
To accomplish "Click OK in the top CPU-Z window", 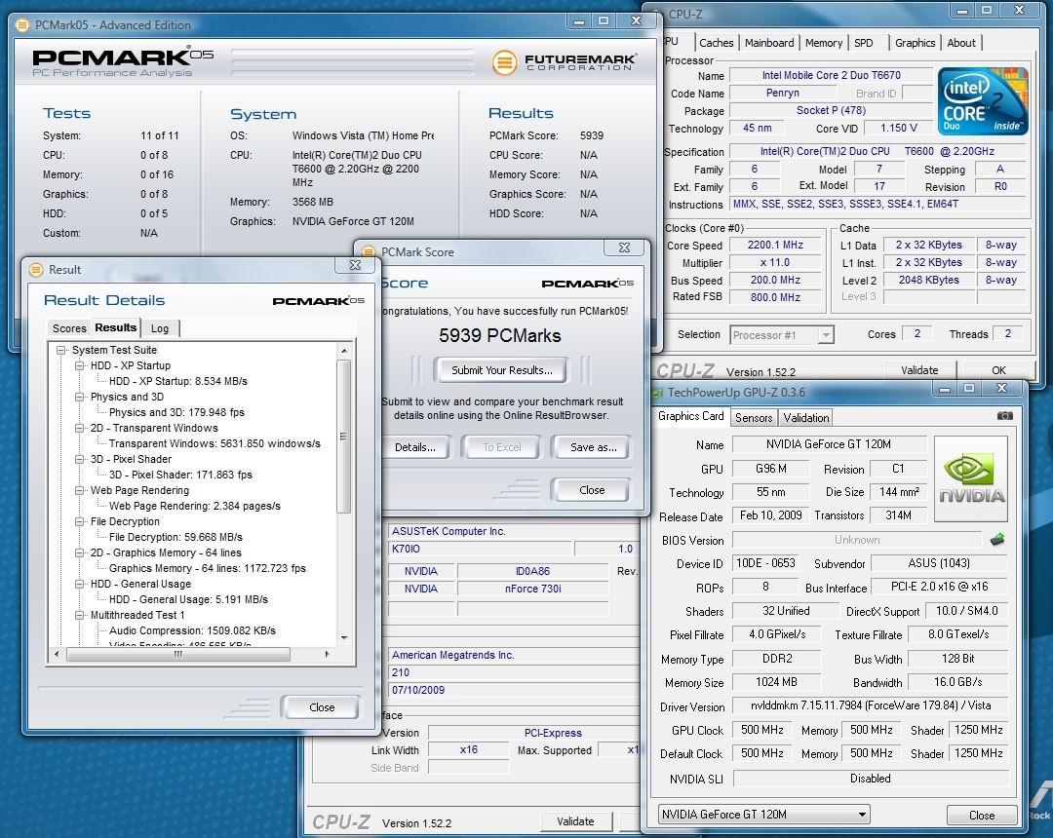I will point(998,369).
